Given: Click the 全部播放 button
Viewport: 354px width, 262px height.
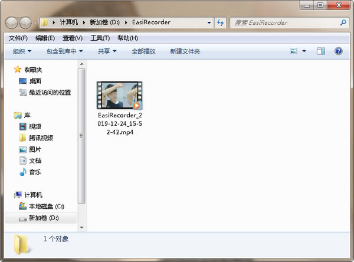Looking at the screenshot, I should tap(143, 51).
